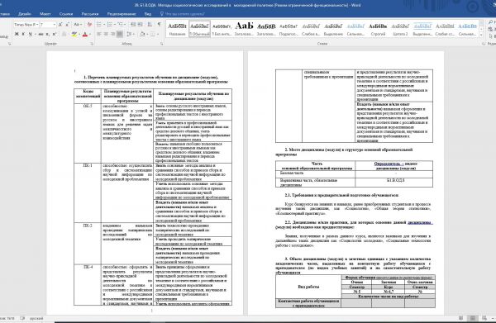Open the Рассылки ribbon tab

pyautogui.click(x=90, y=14)
